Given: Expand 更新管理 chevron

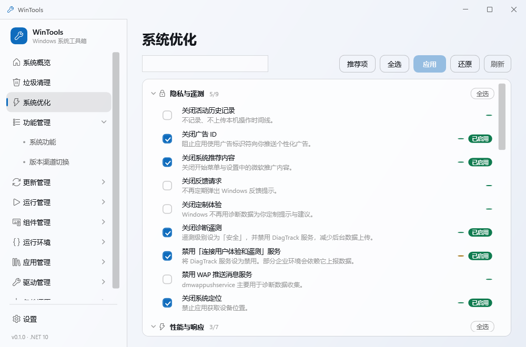Looking at the screenshot, I should [104, 182].
